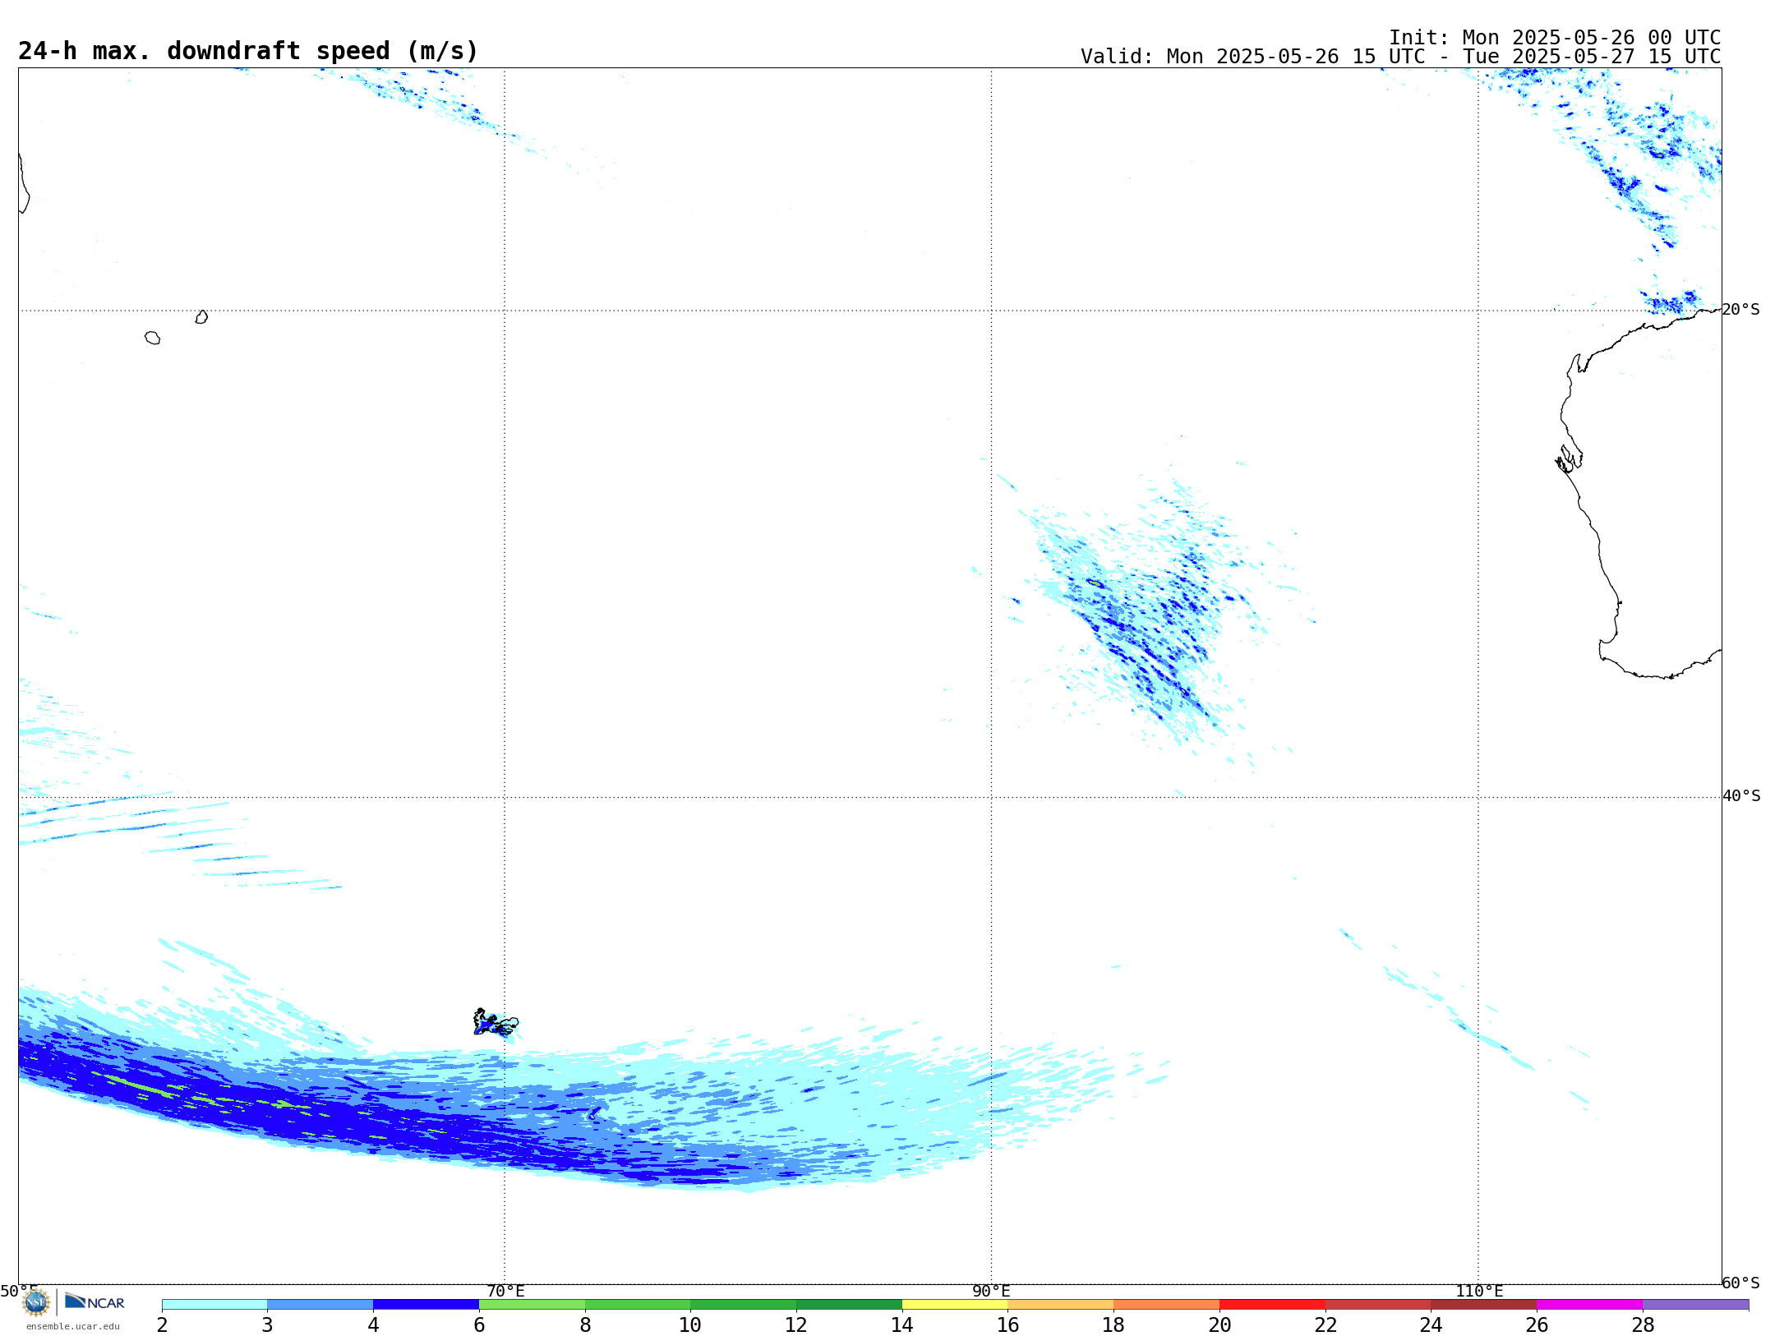This screenshot has height=1336, width=1775.
Task: Click the 110°E longitude label
Action: pyautogui.click(x=1479, y=1291)
